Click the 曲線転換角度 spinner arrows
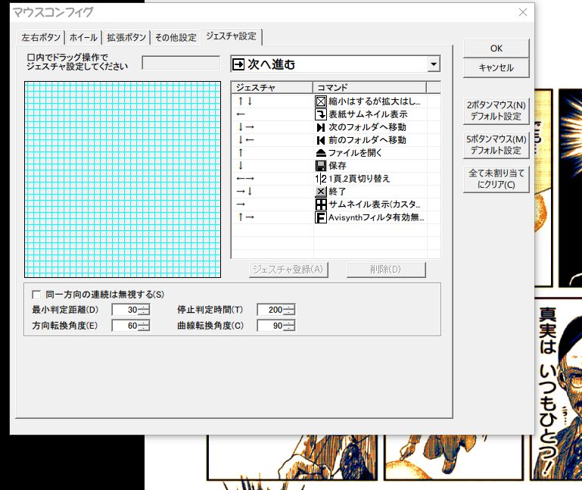The image size is (582, 490). [289, 326]
